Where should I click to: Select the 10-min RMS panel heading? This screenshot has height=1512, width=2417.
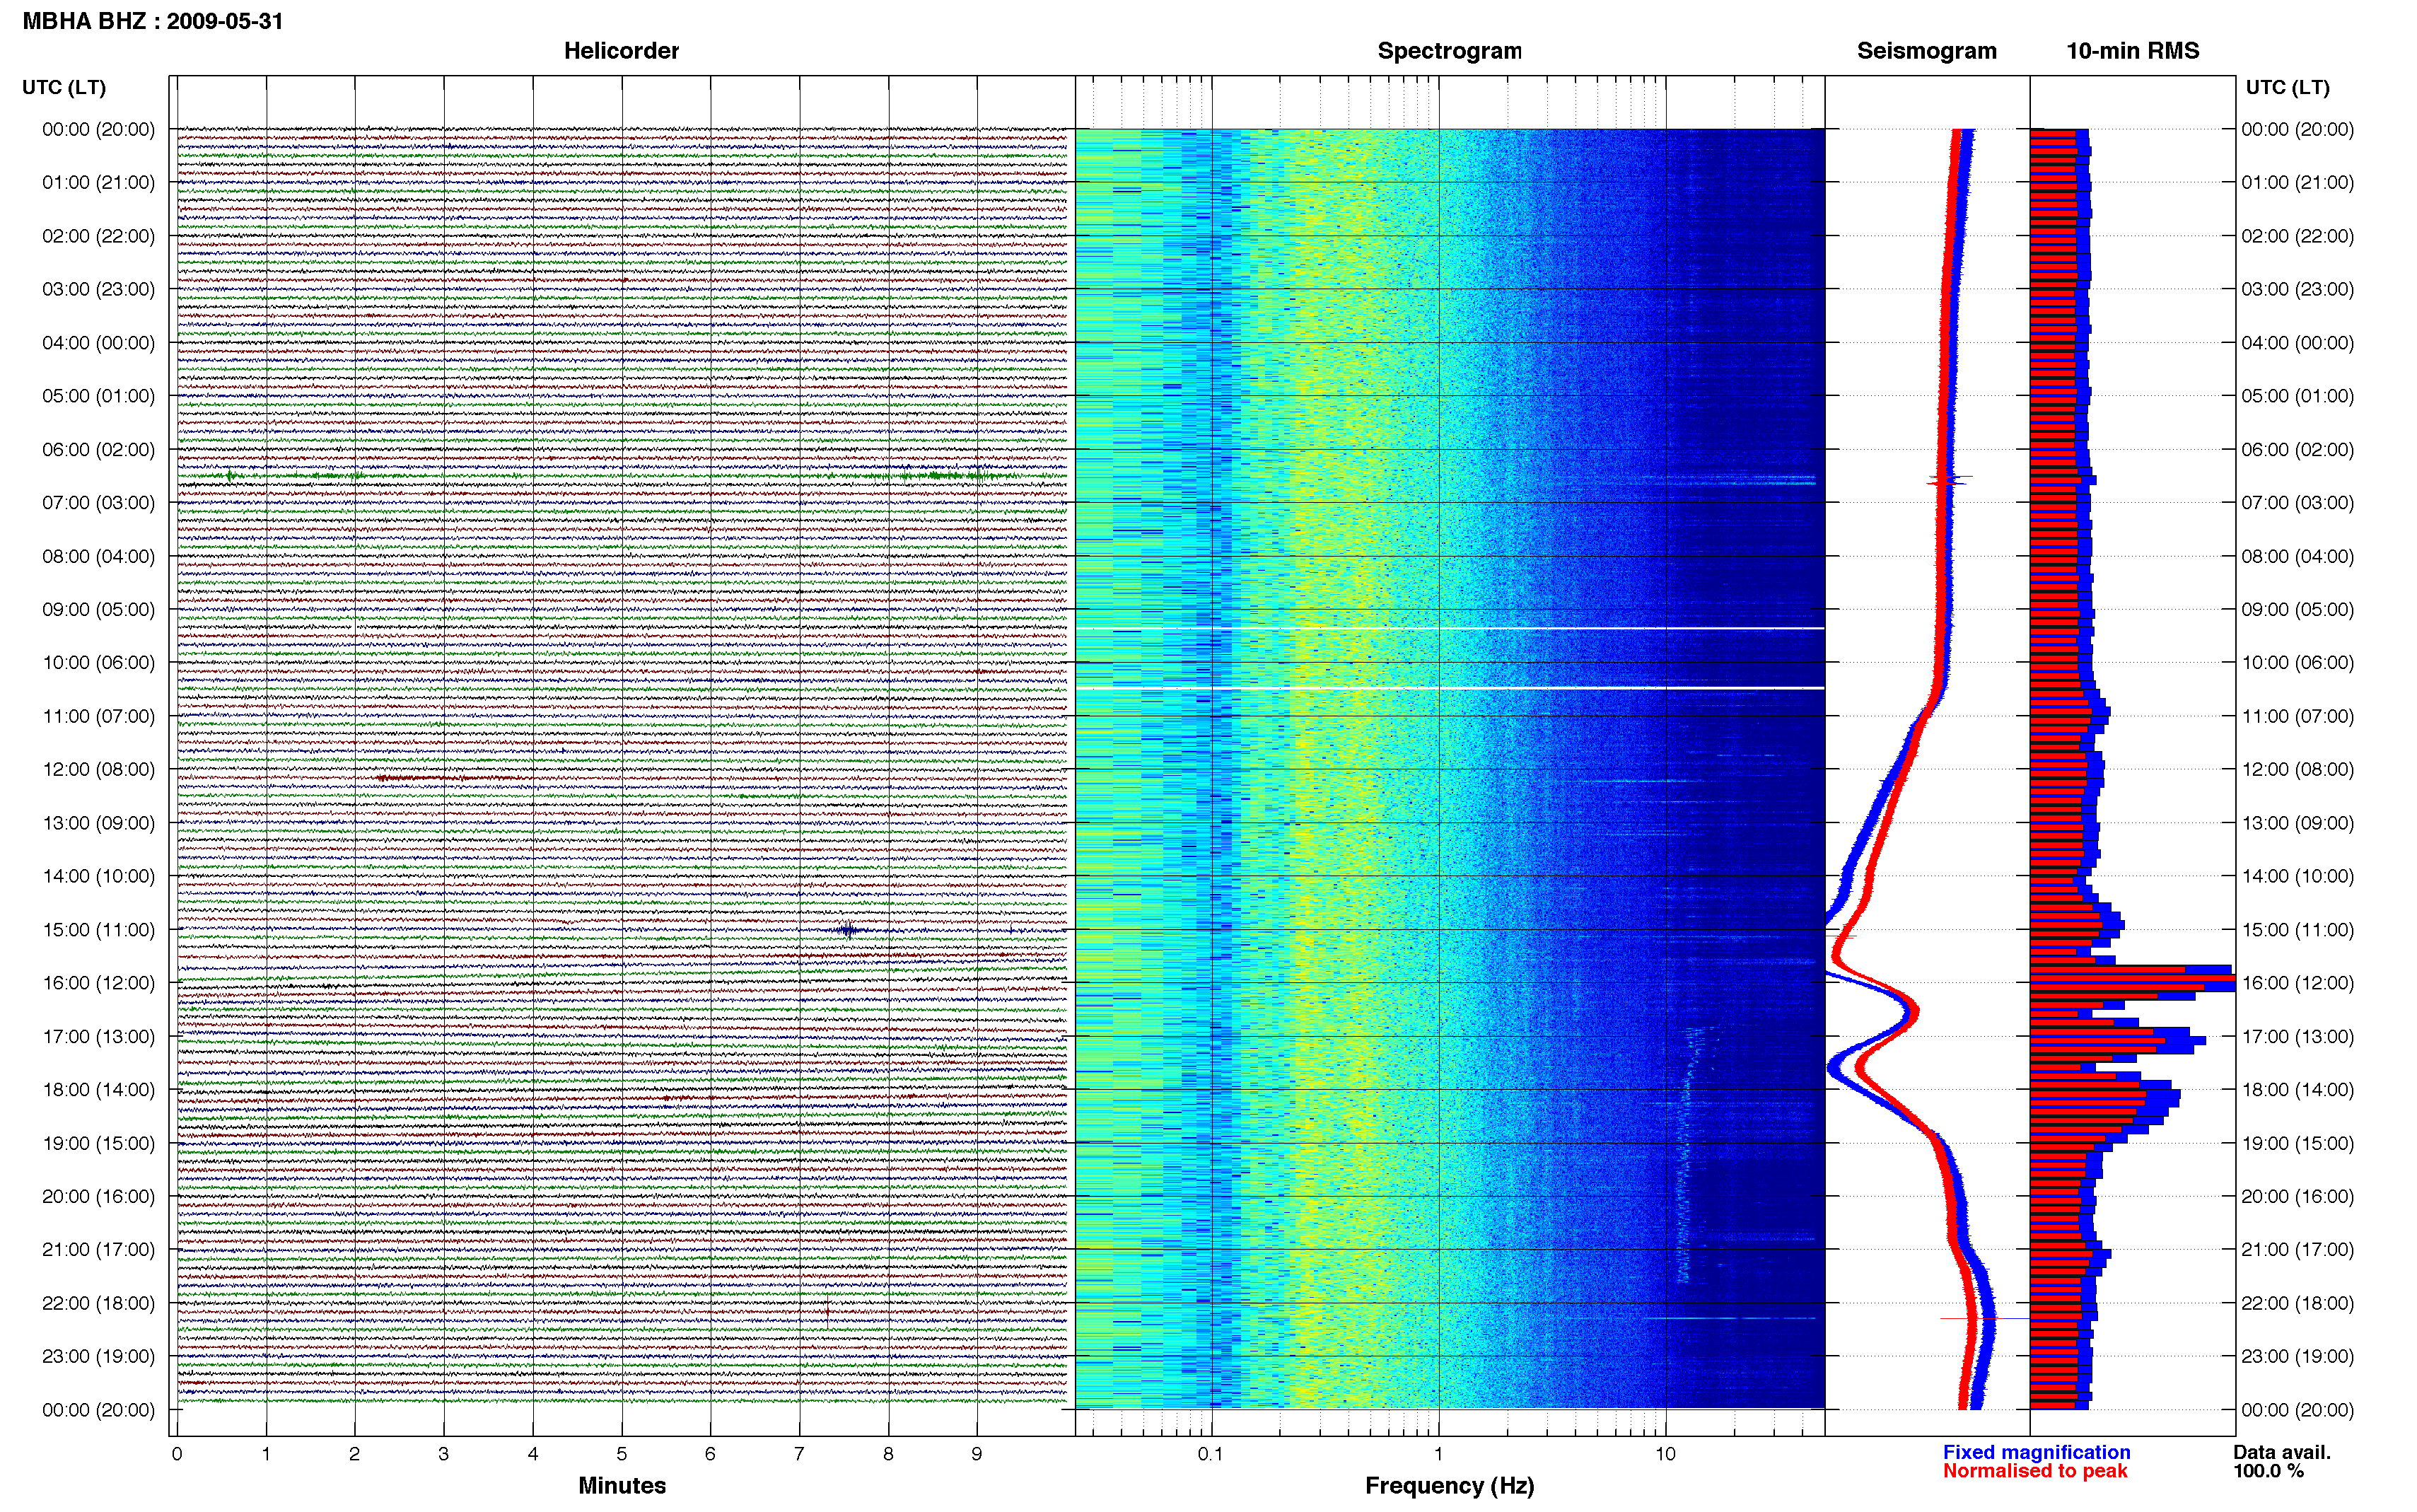[2132, 51]
